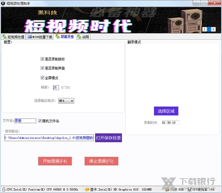Viewport: 222px width, 193px height.
Task: Click the 显卡 status bar icon
Action: point(87,189)
